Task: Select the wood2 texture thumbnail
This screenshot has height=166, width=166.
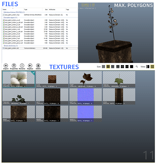Action: point(52,114)
